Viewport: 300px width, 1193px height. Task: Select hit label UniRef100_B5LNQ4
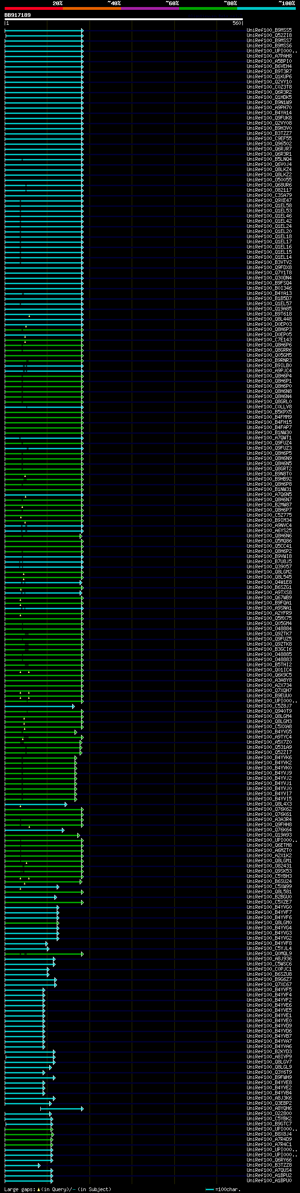269,159
